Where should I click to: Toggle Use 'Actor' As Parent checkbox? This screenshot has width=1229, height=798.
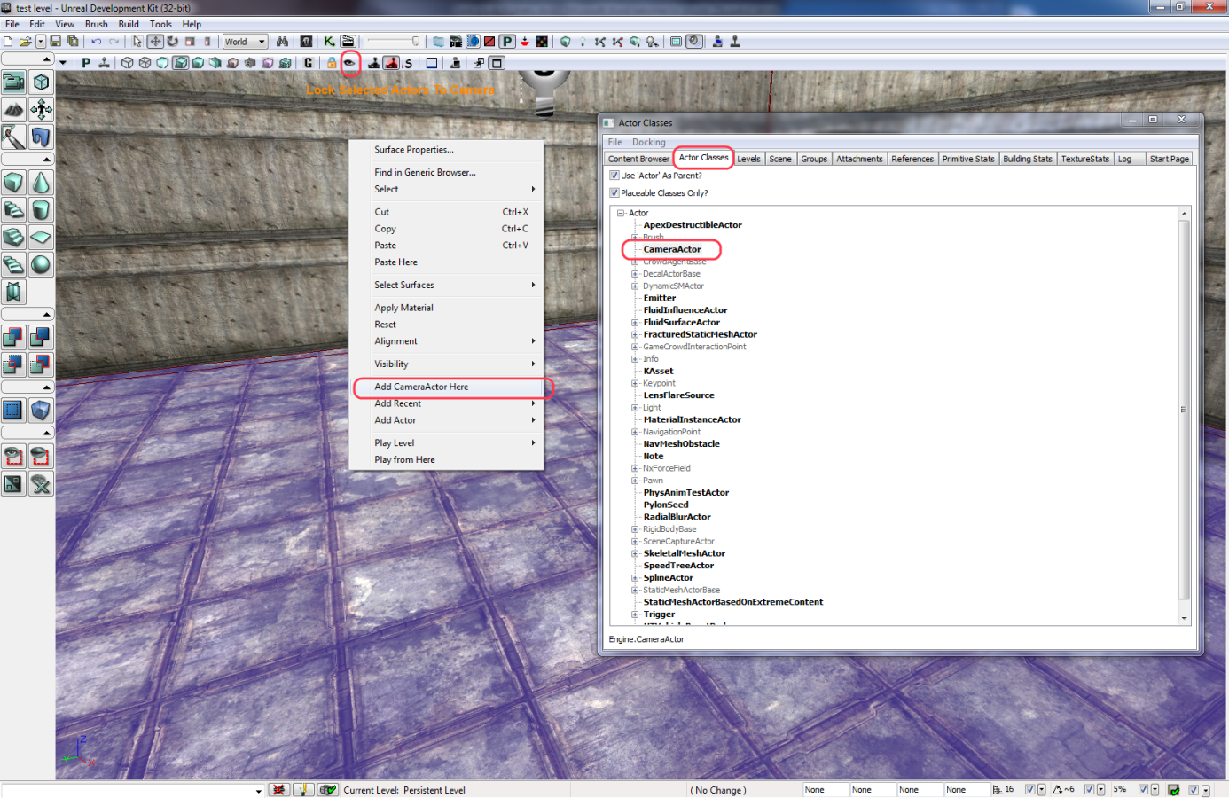(x=614, y=176)
